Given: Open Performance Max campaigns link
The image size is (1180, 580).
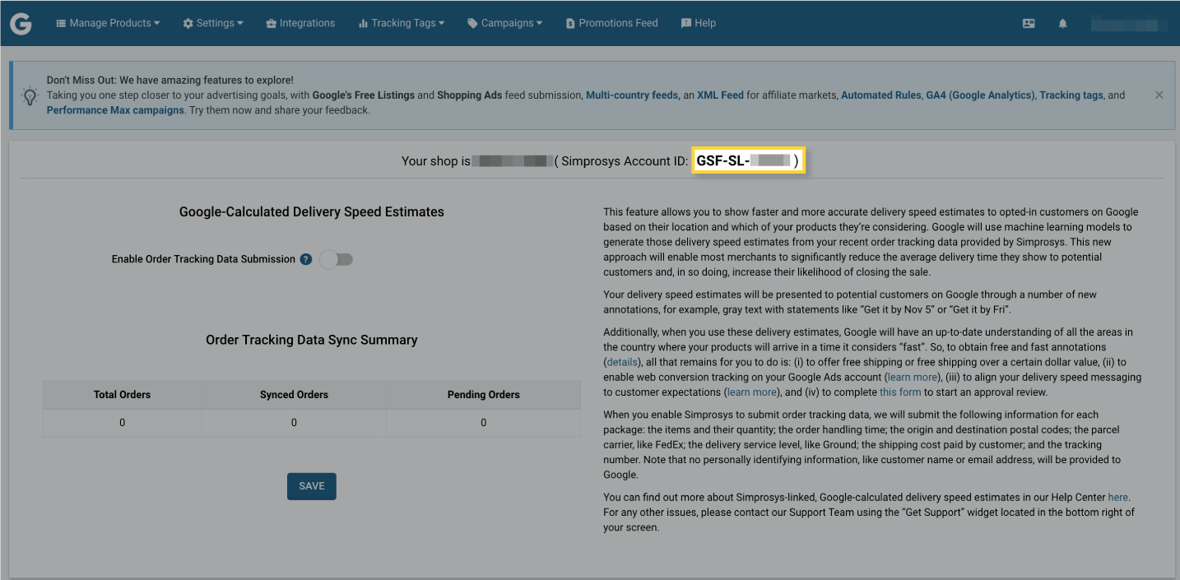Looking at the screenshot, I should [115, 110].
